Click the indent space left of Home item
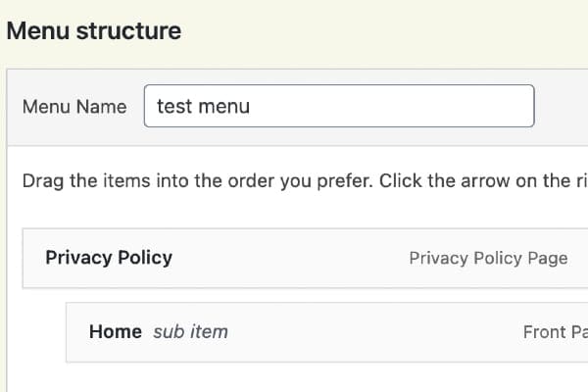The height and width of the screenshot is (392, 588). point(43,332)
